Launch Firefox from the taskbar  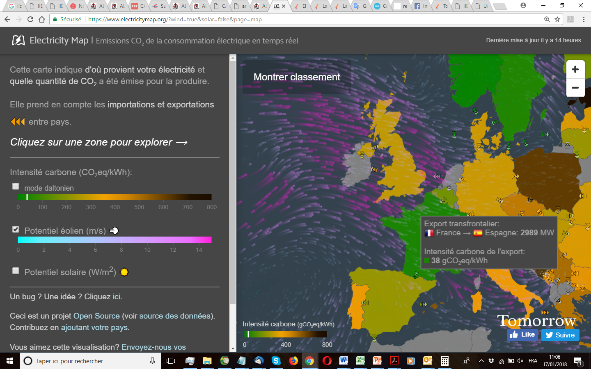tap(293, 361)
